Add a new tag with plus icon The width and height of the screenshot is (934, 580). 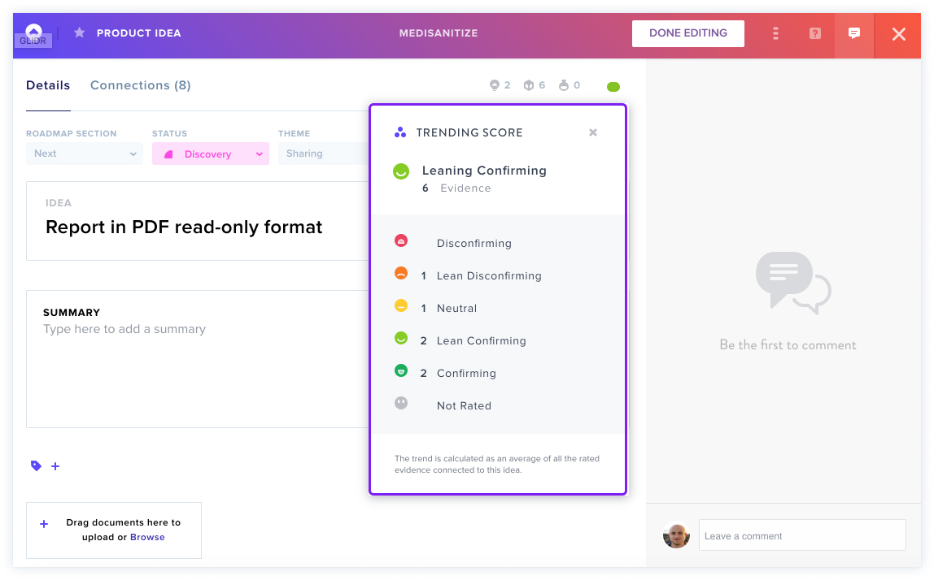point(55,466)
